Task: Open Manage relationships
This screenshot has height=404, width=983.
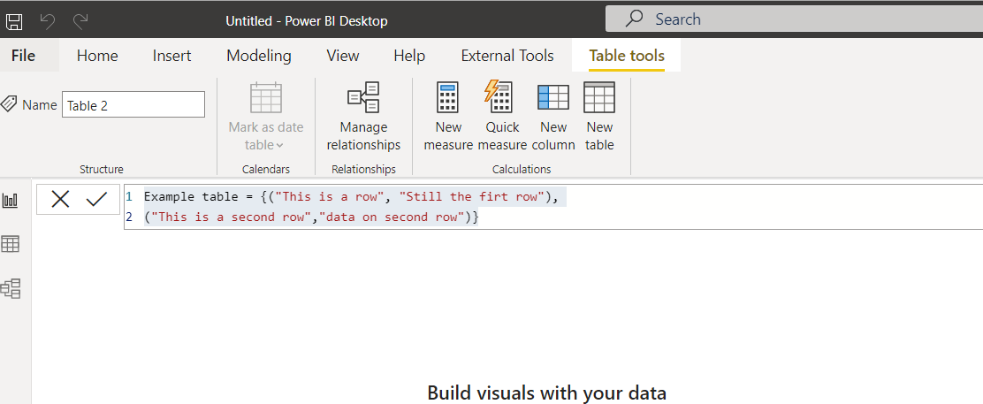Action: click(363, 118)
